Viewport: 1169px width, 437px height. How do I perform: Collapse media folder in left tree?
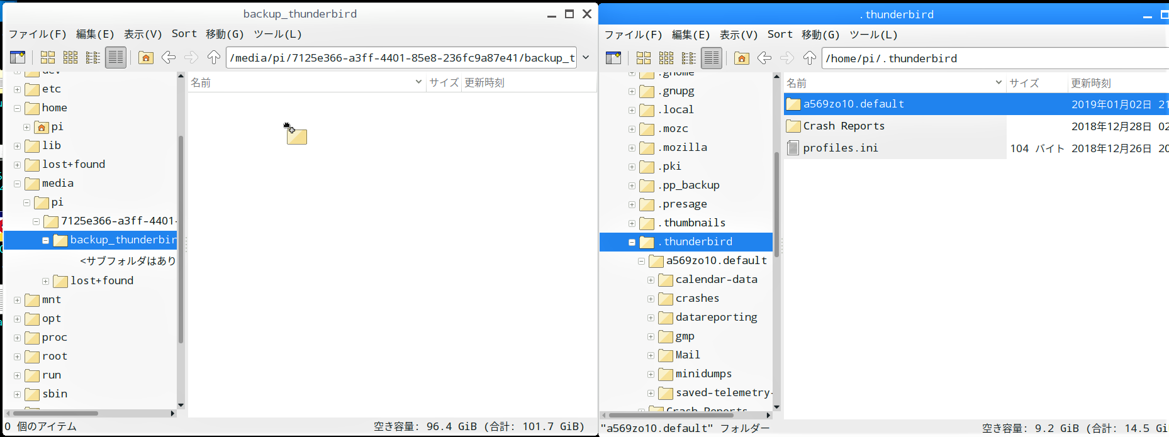(17, 184)
